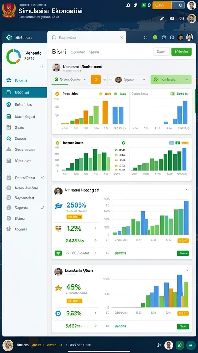This screenshot has height=353, width=198.
Task: Expand the light green status dropdown
Action: (x=171, y=80)
